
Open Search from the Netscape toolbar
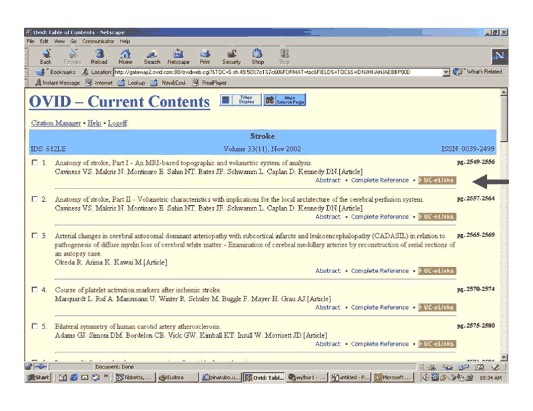pos(152,57)
